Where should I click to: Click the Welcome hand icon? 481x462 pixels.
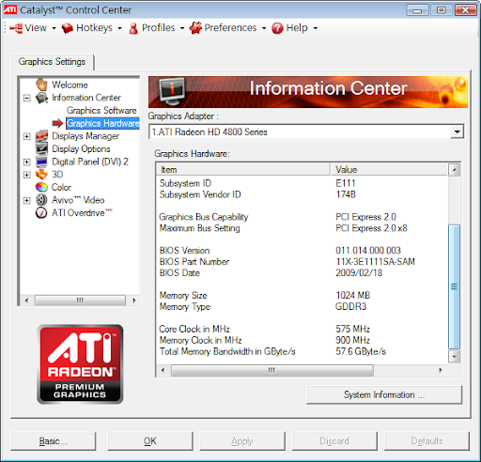pos(41,85)
